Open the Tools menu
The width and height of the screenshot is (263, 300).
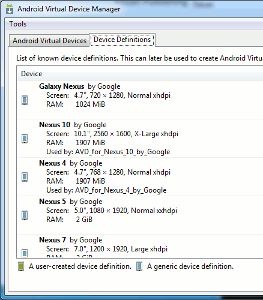(x=17, y=24)
